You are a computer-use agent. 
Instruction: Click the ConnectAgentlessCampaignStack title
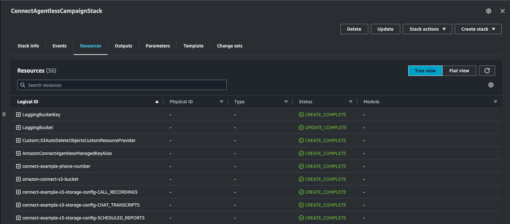tap(57, 11)
